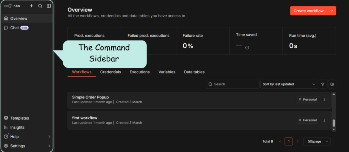
Task: Click the plus icon in sidebar header
Action: (31, 6)
